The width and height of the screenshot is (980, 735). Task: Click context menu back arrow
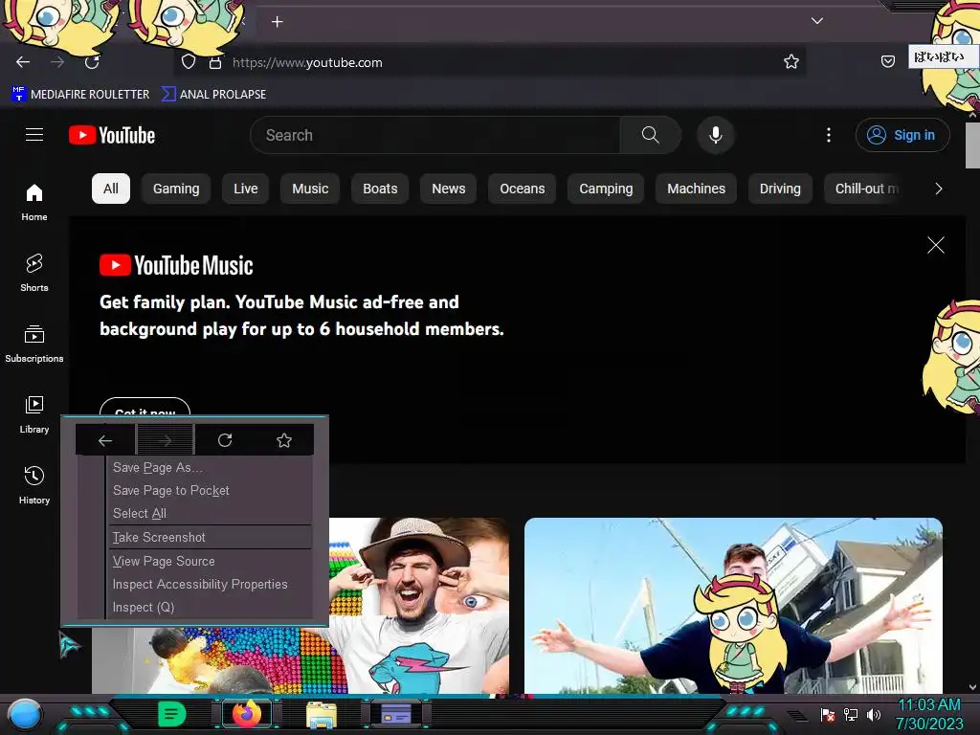click(105, 440)
